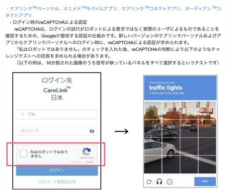The height and width of the screenshot is (193, 228).
Task: Click the パスワード input field
Action: coord(57,131)
